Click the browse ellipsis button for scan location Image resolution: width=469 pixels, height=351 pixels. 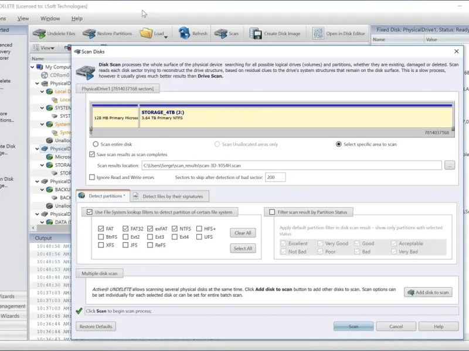coord(450,165)
